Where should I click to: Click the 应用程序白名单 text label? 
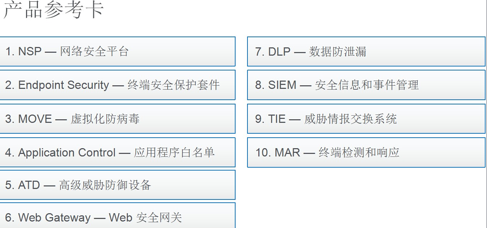[174, 152]
